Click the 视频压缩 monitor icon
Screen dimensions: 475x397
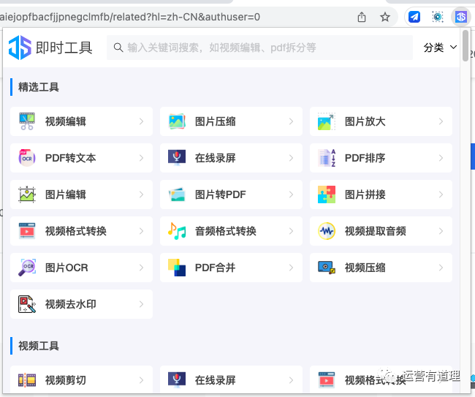point(327,268)
